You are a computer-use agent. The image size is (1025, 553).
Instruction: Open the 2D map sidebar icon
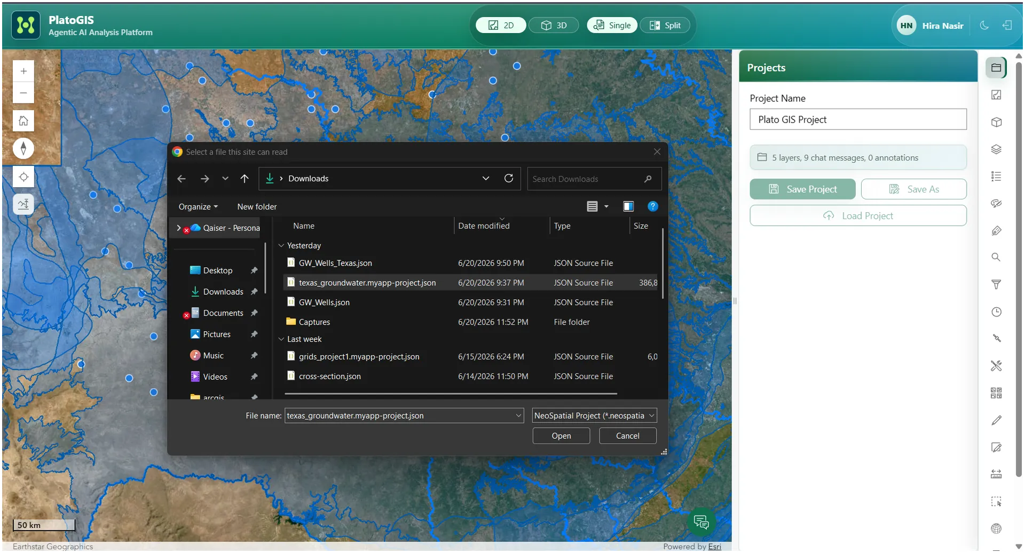pyautogui.click(x=996, y=95)
